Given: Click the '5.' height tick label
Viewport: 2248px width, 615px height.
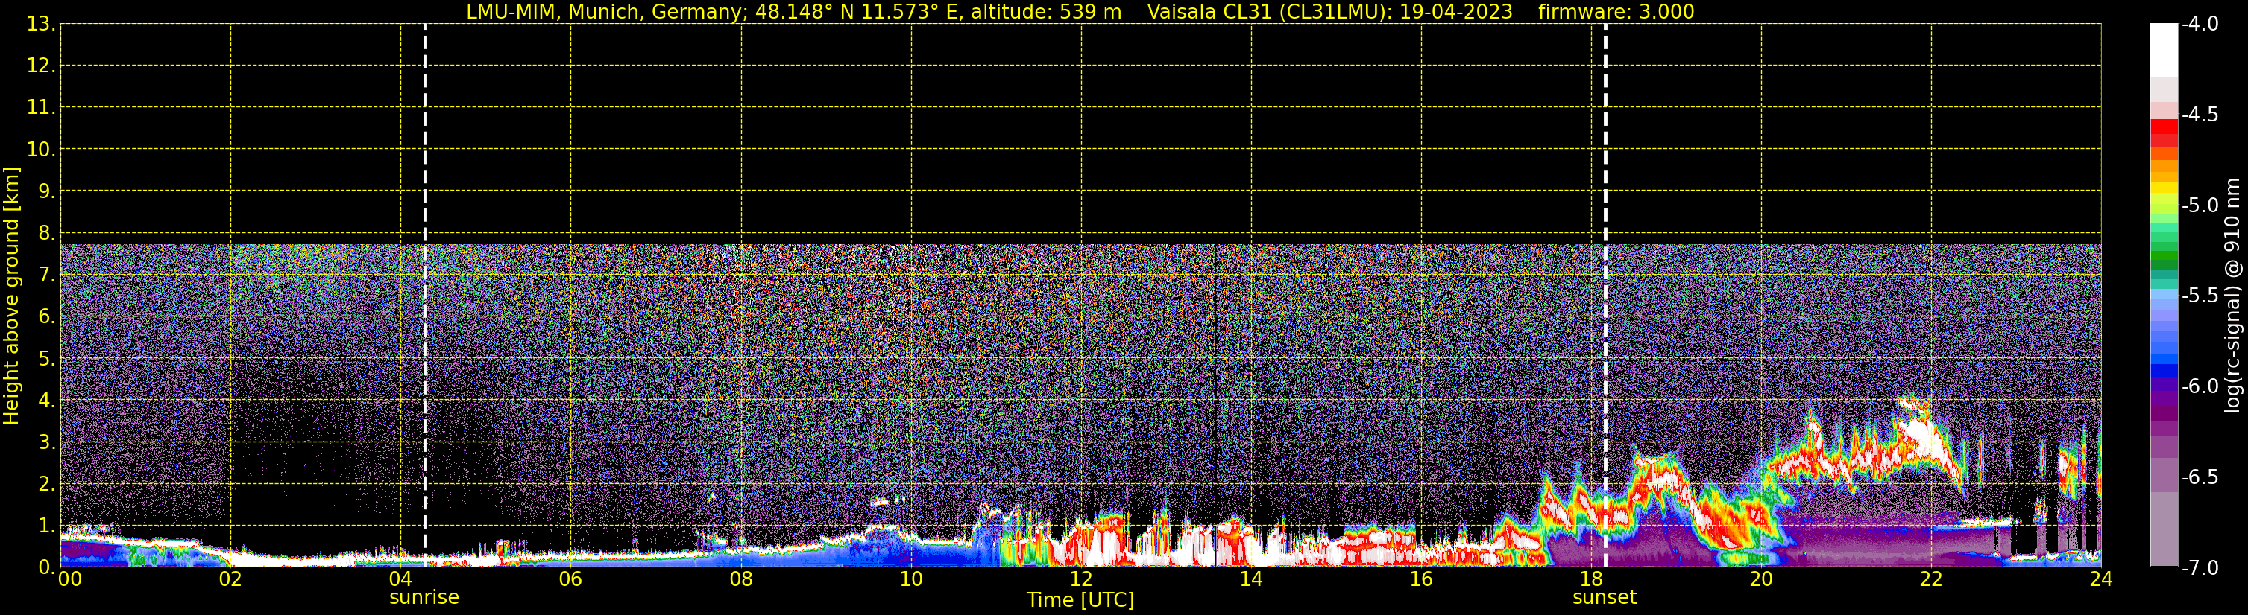Looking at the screenshot, I should pos(46,359).
